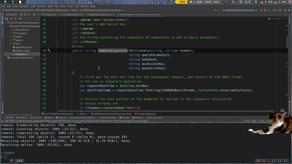
Task: Click the Build hammer icon
Action: [215, 10]
